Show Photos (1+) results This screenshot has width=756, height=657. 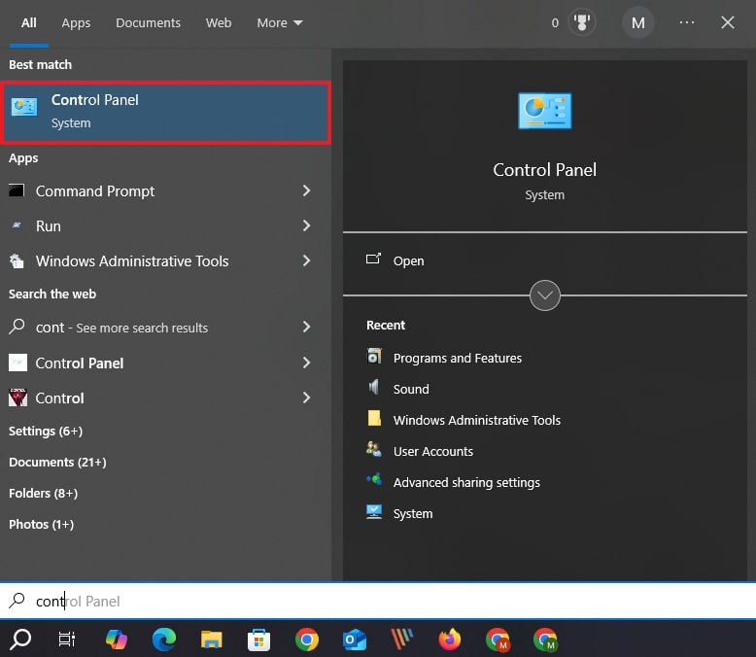(42, 525)
